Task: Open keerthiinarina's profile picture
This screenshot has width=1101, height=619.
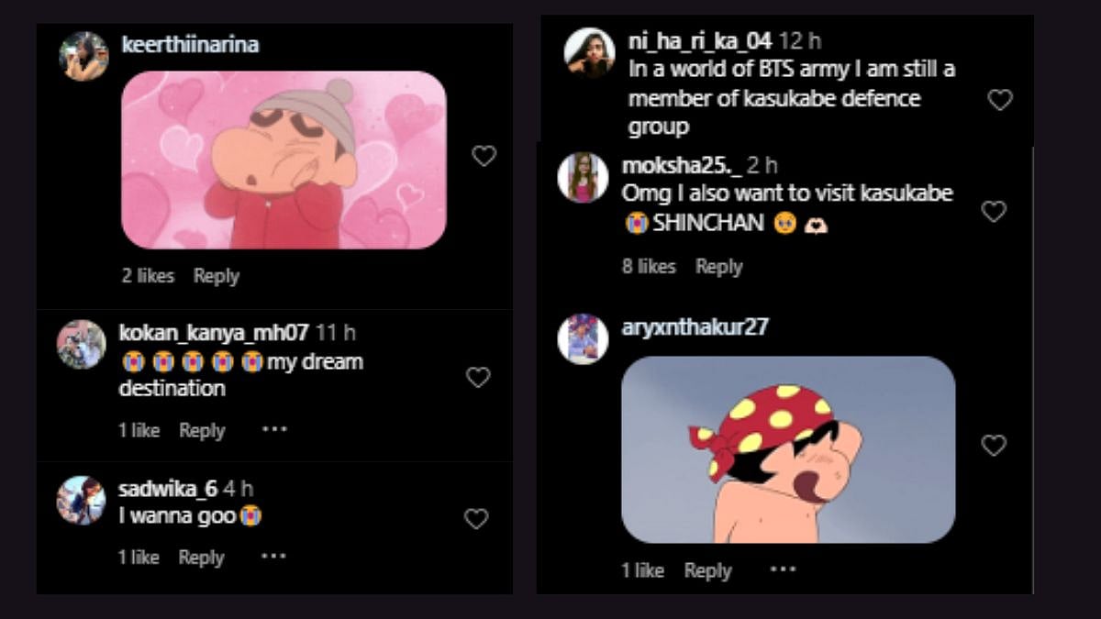Action: pyautogui.click(x=83, y=56)
